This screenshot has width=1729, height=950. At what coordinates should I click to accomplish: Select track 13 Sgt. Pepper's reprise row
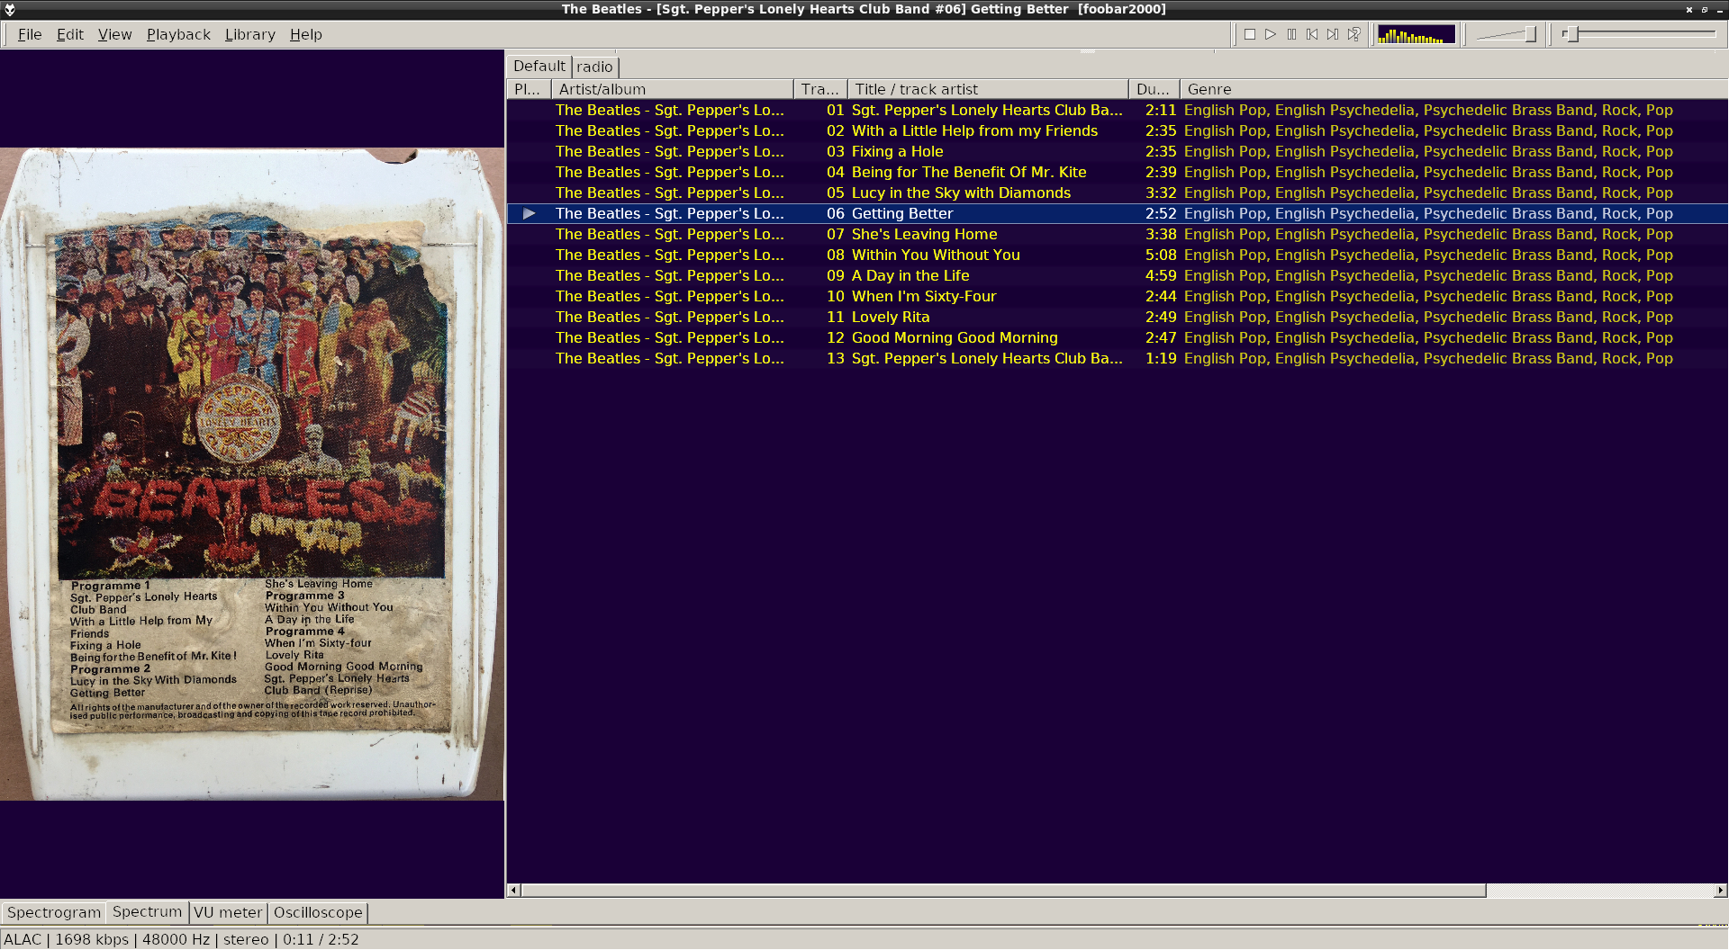click(1117, 358)
